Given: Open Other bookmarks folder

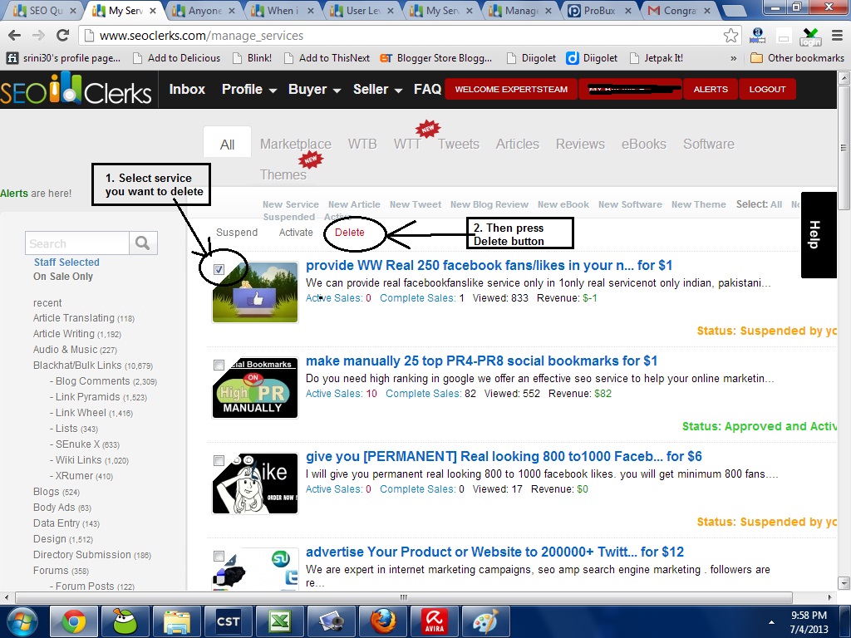Looking at the screenshot, I should point(797,57).
